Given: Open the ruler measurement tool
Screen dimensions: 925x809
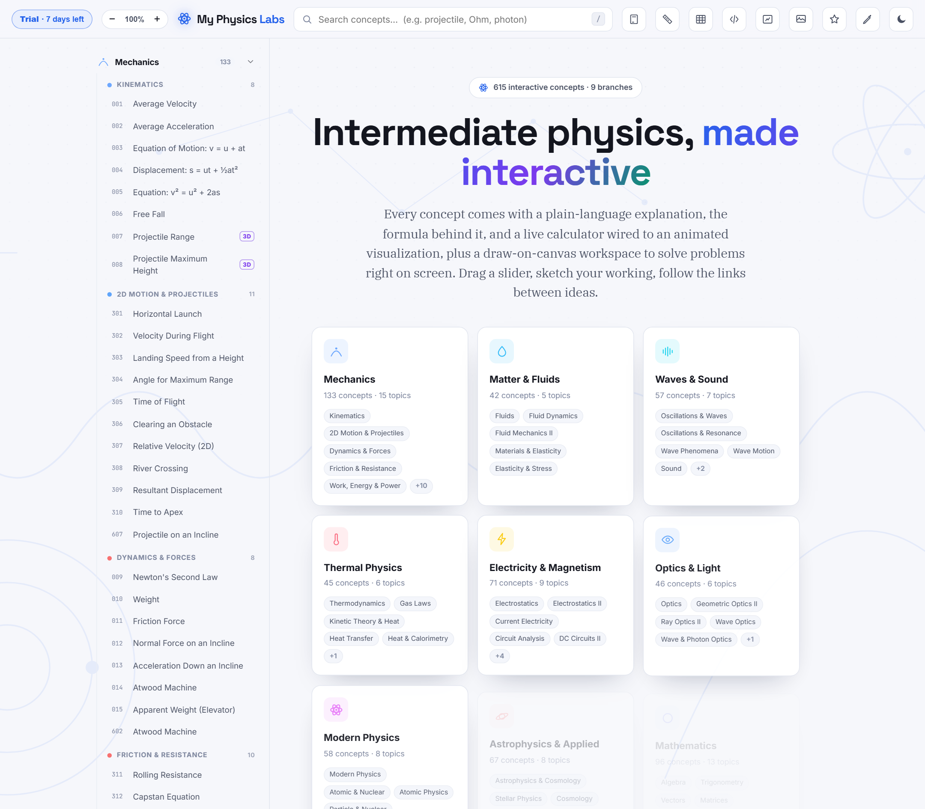Looking at the screenshot, I should [x=667, y=19].
